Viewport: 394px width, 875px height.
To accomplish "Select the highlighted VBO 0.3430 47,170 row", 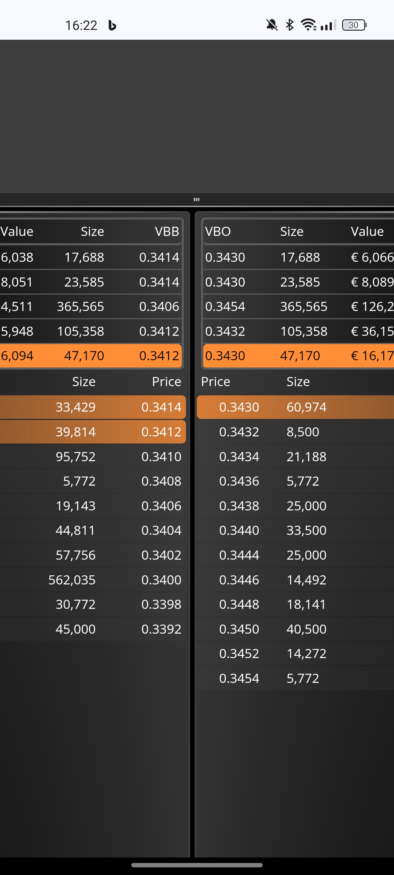I will (x=298, y=356).
